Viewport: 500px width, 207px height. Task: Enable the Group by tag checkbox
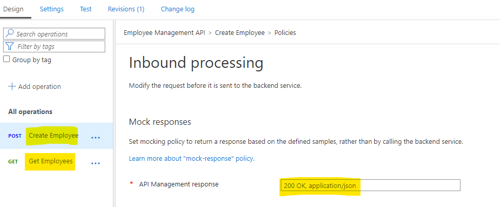(7, 59)
